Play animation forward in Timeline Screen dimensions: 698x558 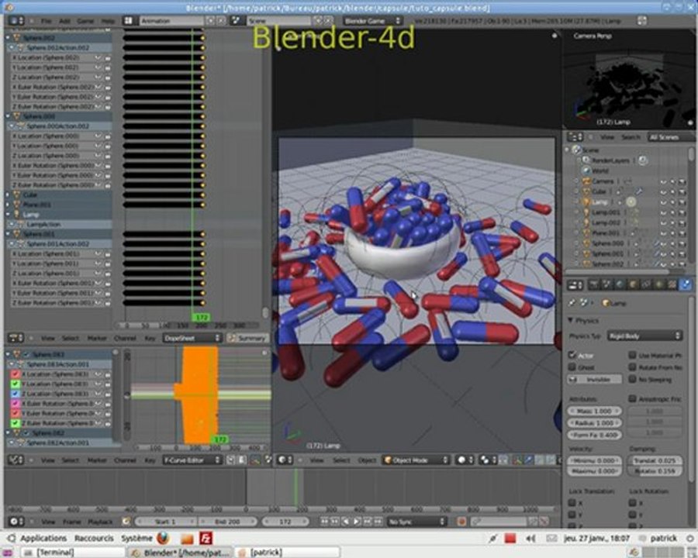click(357, 521)
